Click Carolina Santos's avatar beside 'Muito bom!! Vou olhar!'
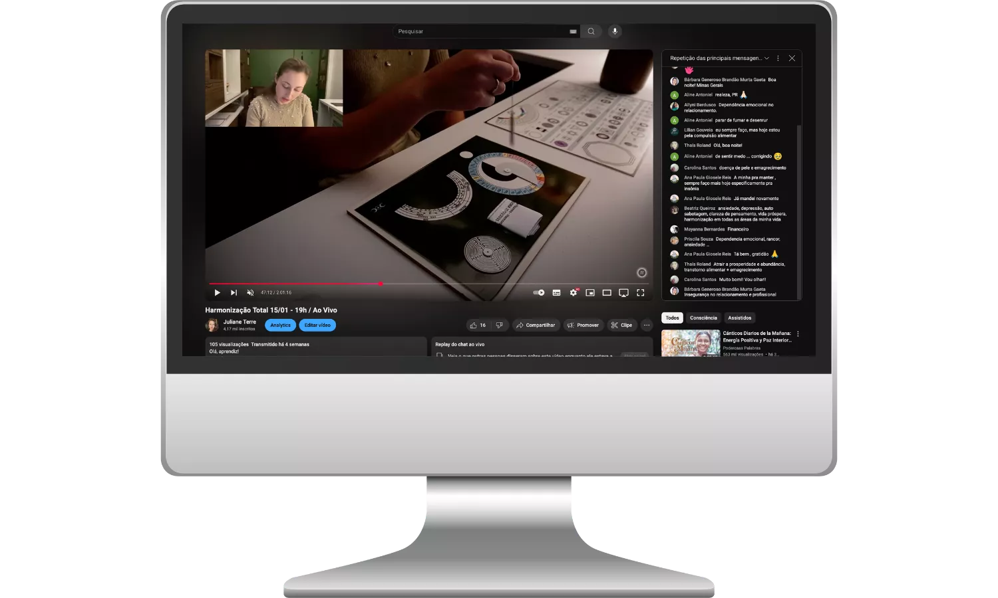The width and height of the screenshot is (998, 598). [674, 280]
